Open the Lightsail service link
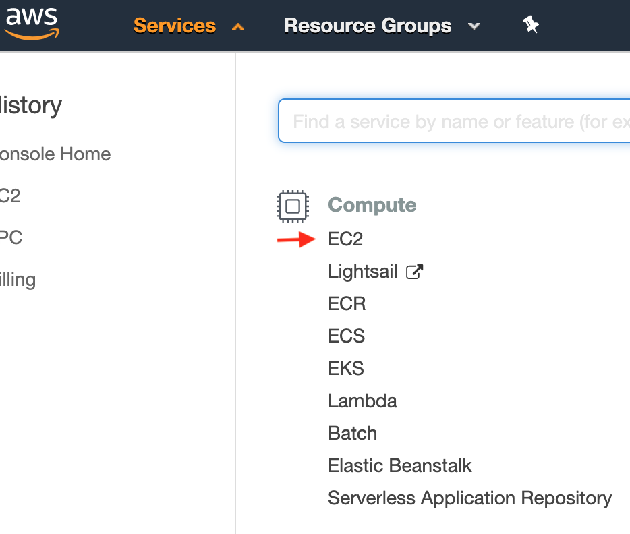 pos(363,272)
